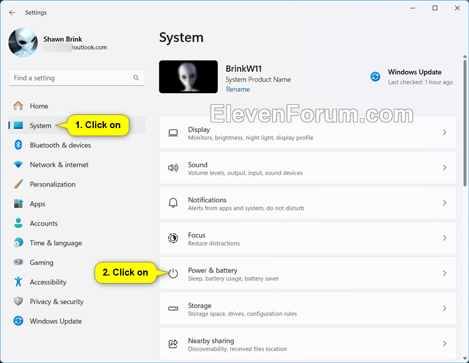Minimize the Settings window
Viewport: 469px width, 363px height.
[x=413, y=8]
